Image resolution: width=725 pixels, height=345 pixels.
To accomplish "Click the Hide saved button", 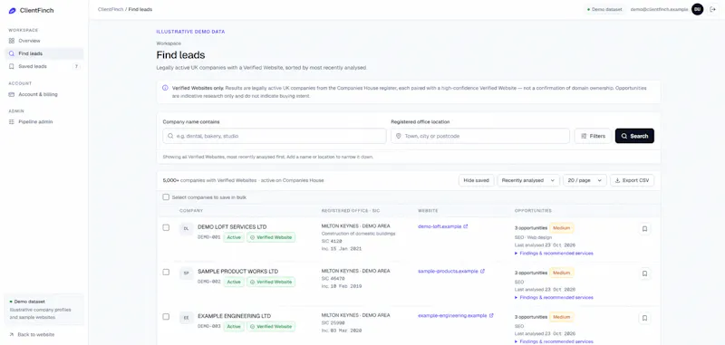I will [477, 180].
